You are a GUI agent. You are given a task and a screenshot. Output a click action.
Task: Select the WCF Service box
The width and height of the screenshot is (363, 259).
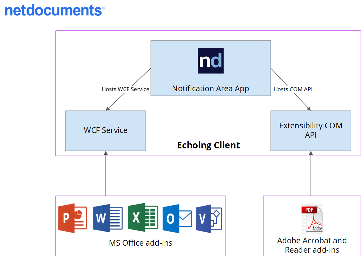(106, 130)
